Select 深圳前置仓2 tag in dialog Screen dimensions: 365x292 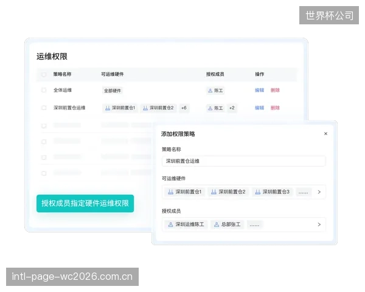click(228, 192)
